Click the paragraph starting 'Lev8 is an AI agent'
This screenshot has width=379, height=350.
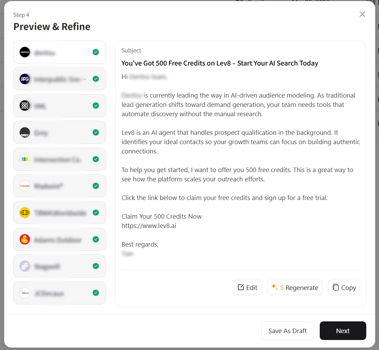[x=241, y=142]
